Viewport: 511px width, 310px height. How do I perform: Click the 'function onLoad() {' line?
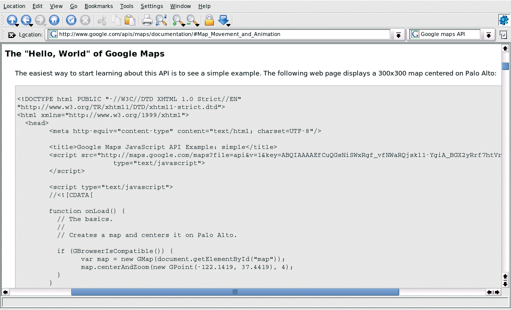(87, 211)
